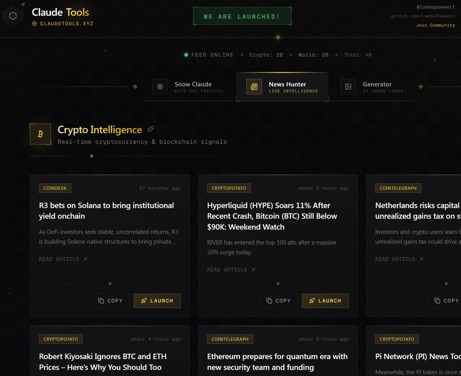The height and width of the screenshot is (376, 461).
Task: Click the COINDESK source badge
Action: coord(55,188)
